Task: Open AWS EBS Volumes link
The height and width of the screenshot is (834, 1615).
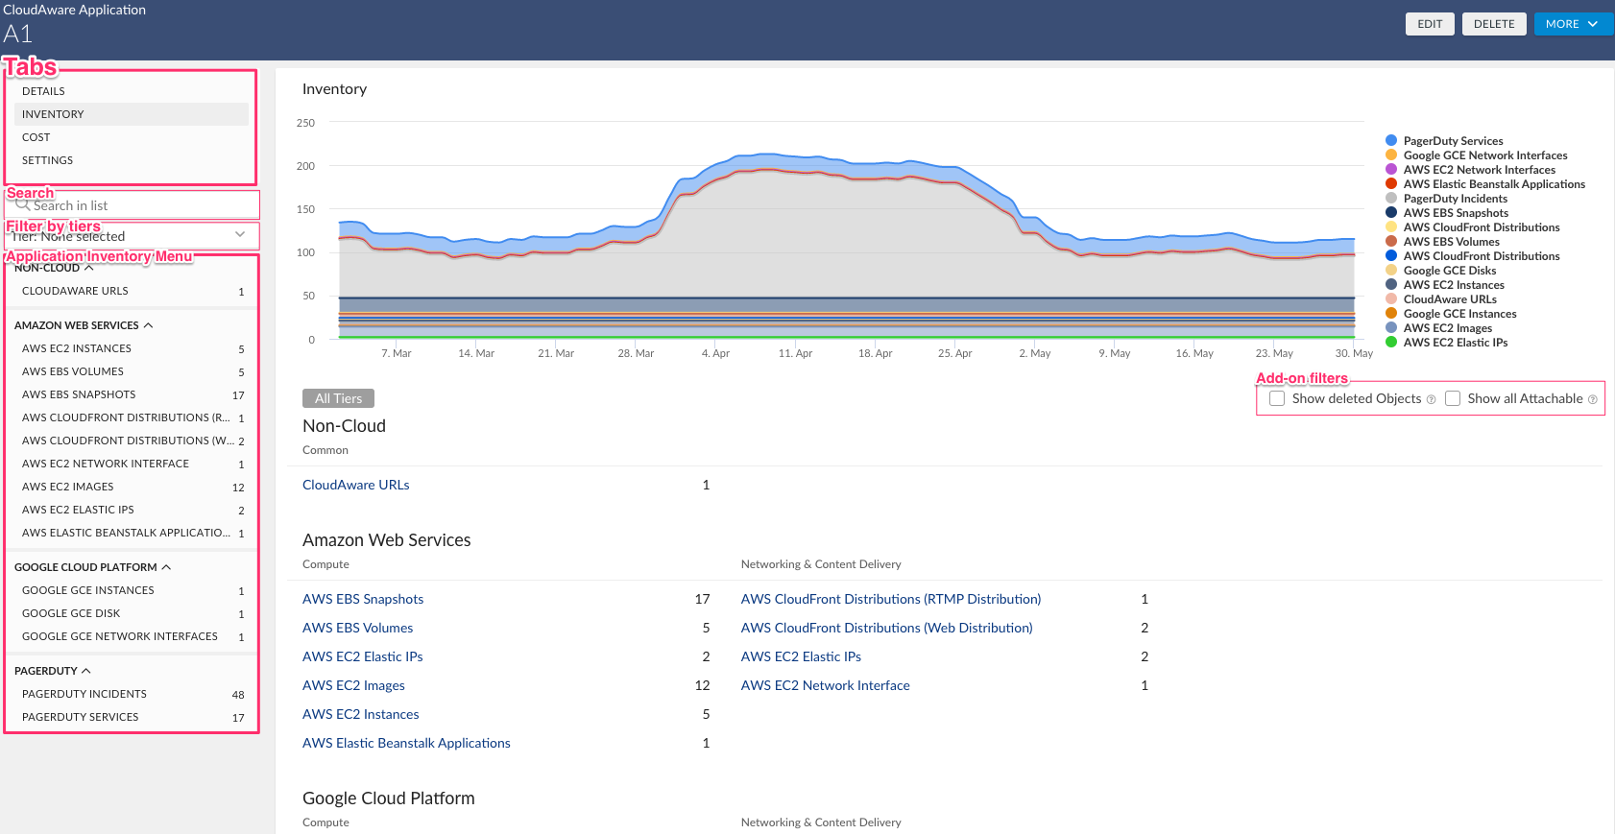Action: (357, 628)
